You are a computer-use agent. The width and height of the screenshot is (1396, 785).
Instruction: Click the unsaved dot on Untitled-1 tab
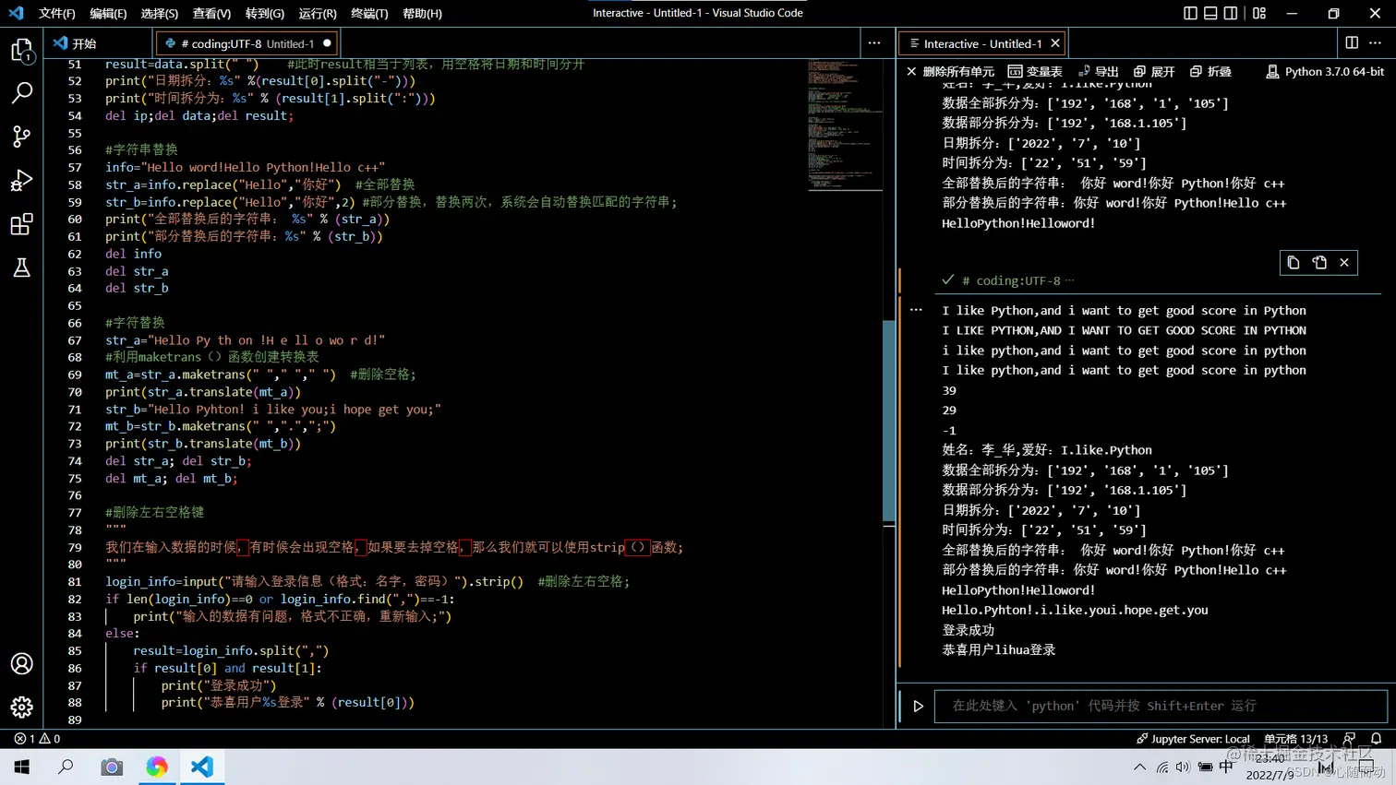point(327,43)
